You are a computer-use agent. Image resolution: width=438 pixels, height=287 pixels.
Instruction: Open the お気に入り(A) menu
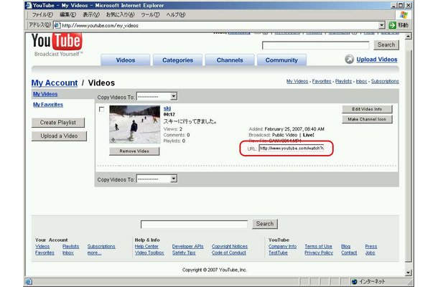click(x=120, y=15)
